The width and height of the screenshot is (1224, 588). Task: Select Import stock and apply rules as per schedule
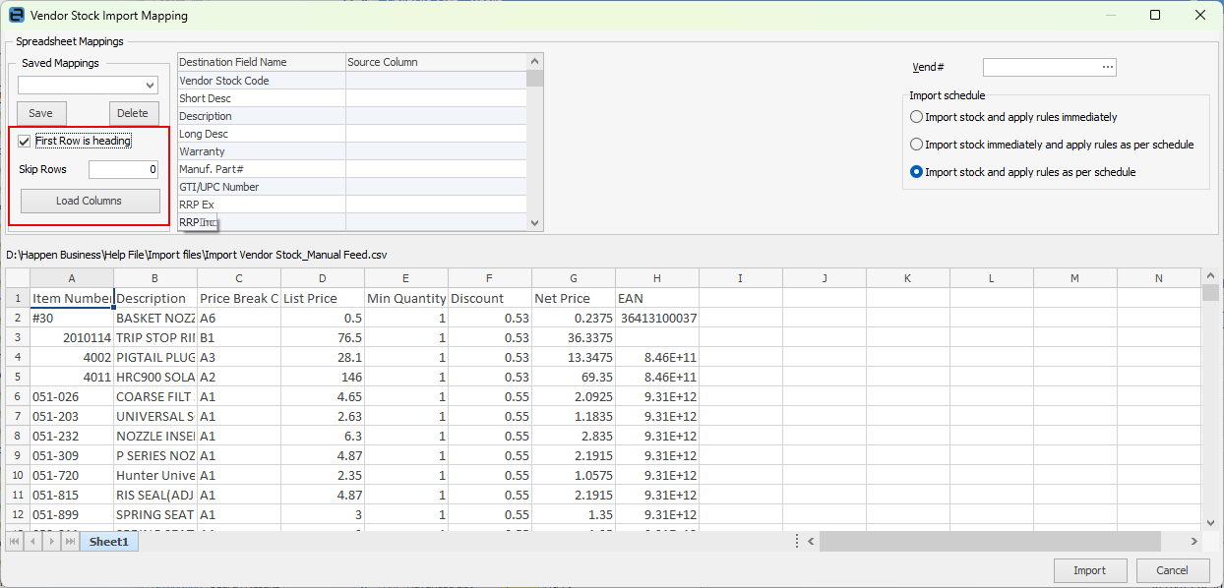tap(917, 172)
